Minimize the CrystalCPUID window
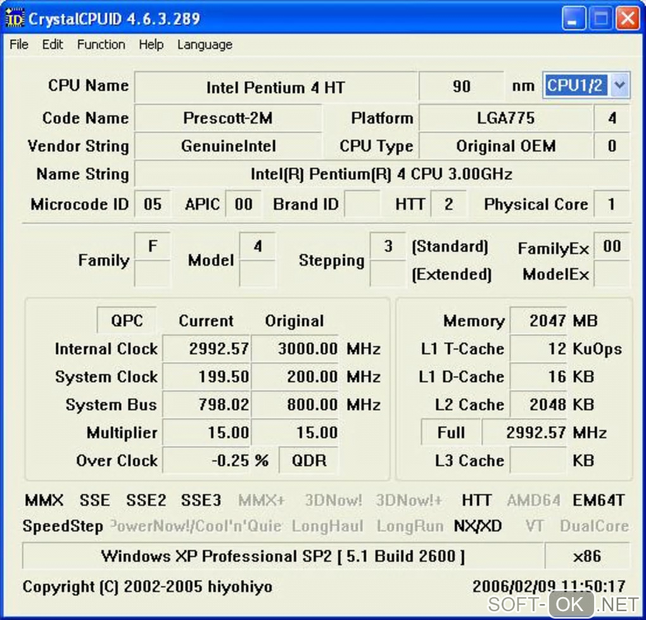The width and height of the screenshot is (646, 620). coord(573,18)
